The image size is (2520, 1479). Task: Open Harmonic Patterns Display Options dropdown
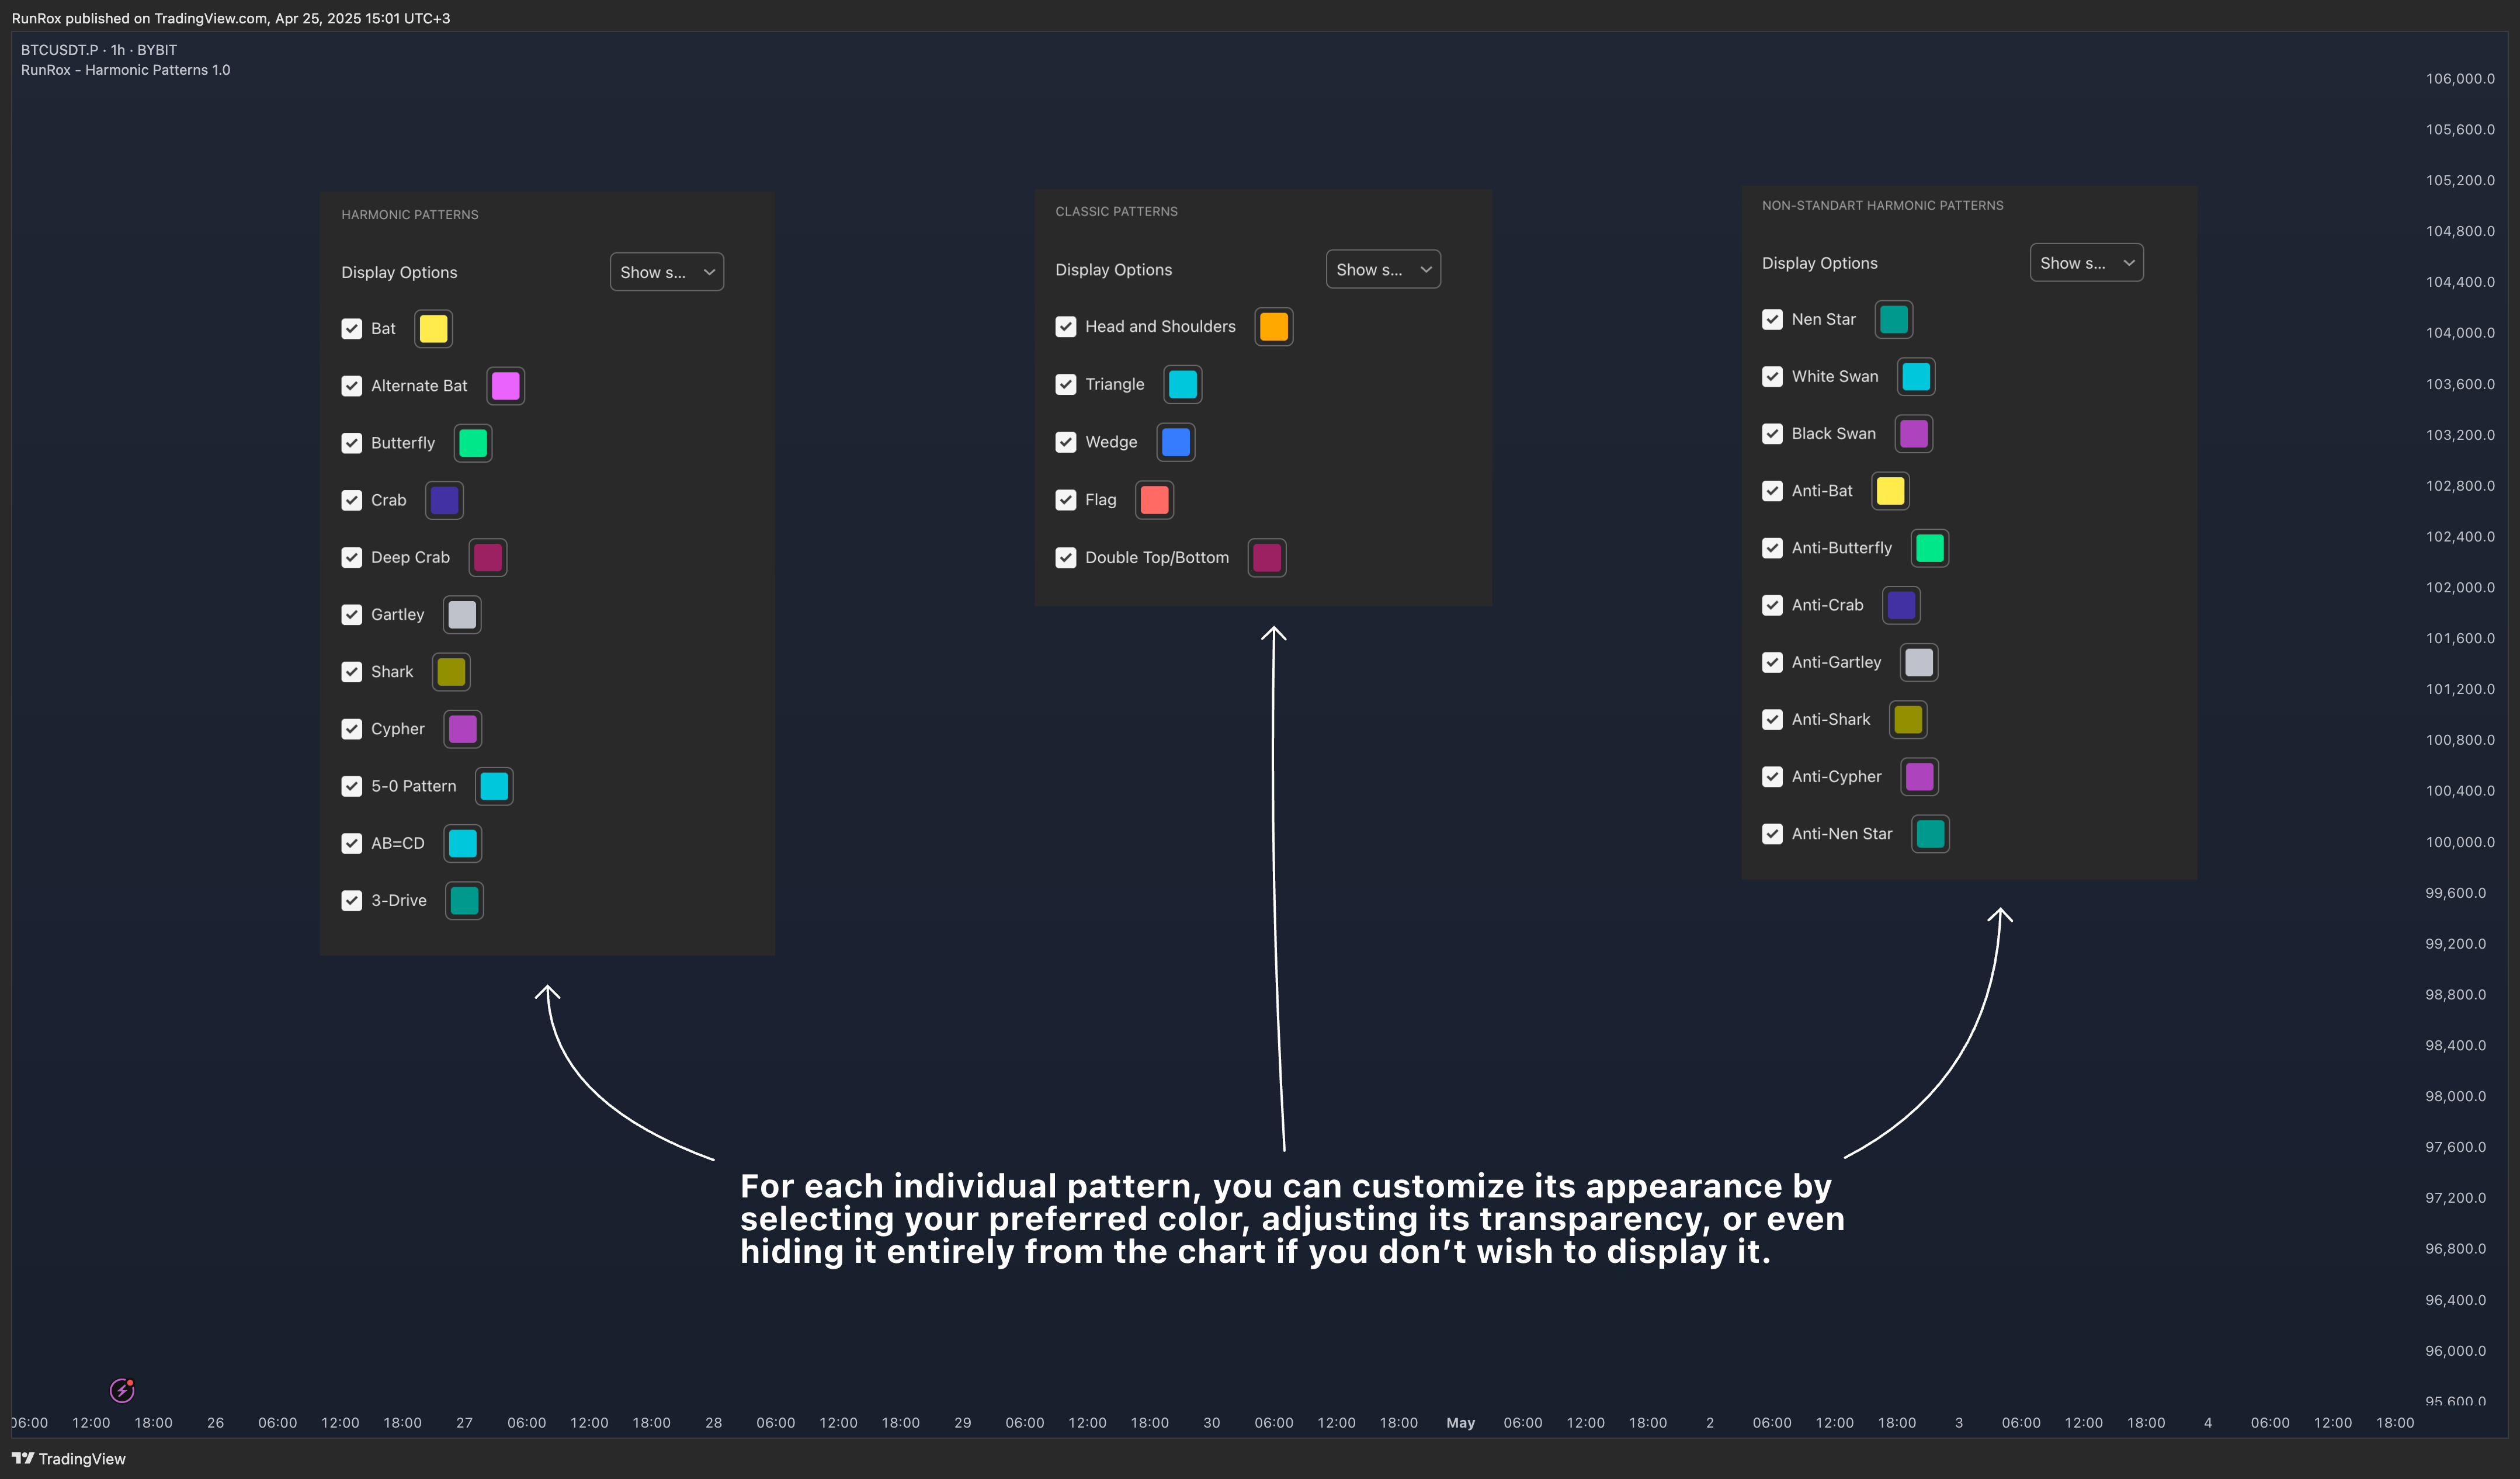(x=666, y=272)
